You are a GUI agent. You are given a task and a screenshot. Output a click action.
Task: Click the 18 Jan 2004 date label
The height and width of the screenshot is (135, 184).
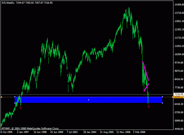[90, 132]
